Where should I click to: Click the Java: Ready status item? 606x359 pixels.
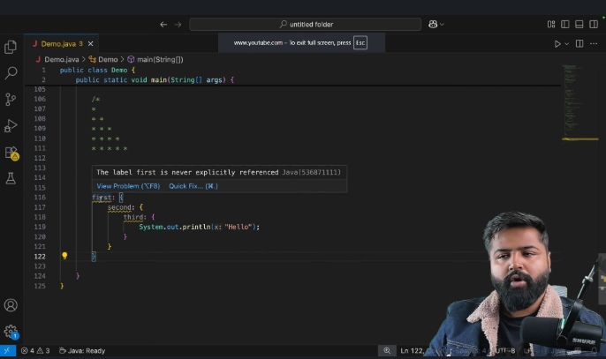tap(82, 350)
